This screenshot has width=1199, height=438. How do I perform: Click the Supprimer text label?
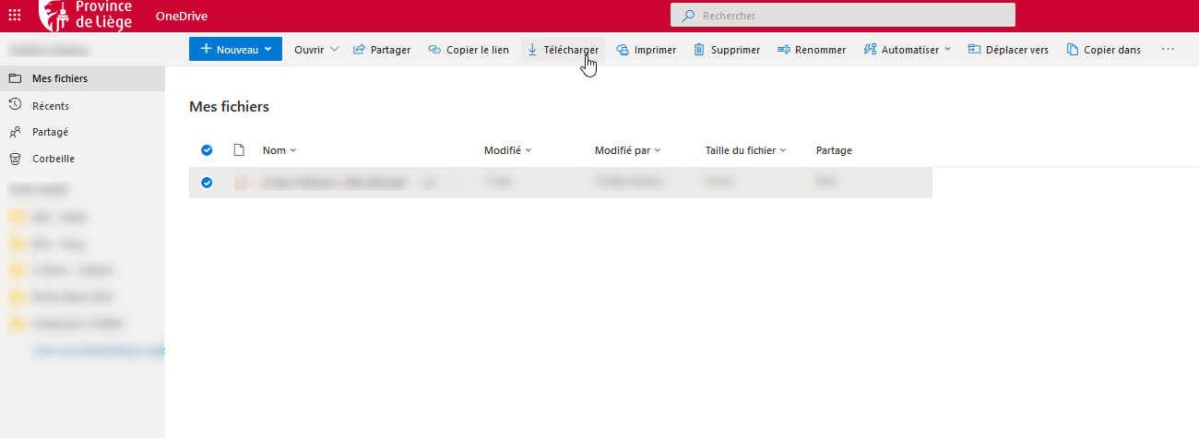click(735, 50)
